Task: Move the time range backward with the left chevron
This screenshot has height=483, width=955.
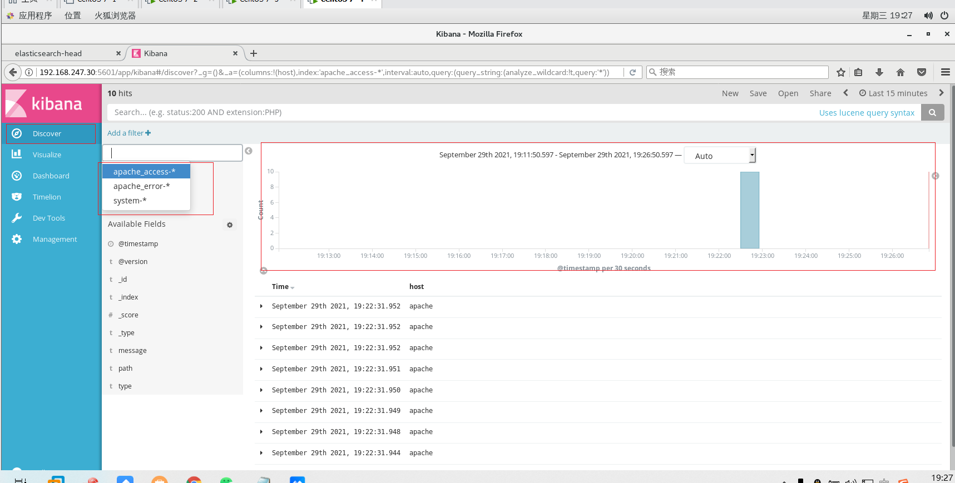Action: point(846,93)
